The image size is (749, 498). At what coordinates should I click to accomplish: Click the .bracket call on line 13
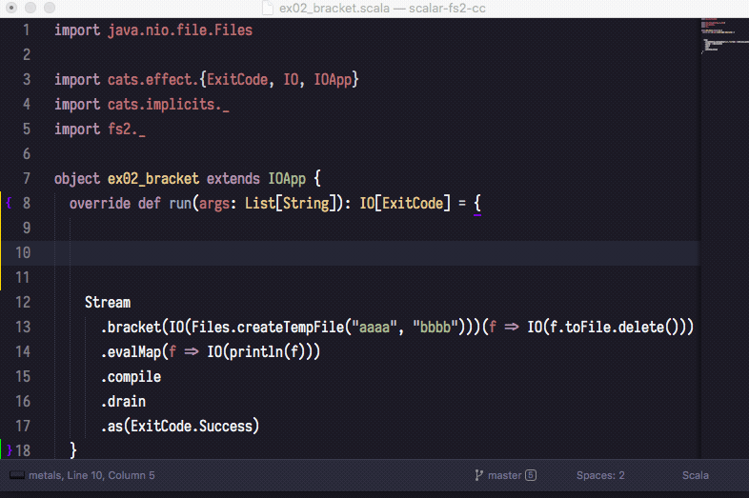click(x=131, y=327)
